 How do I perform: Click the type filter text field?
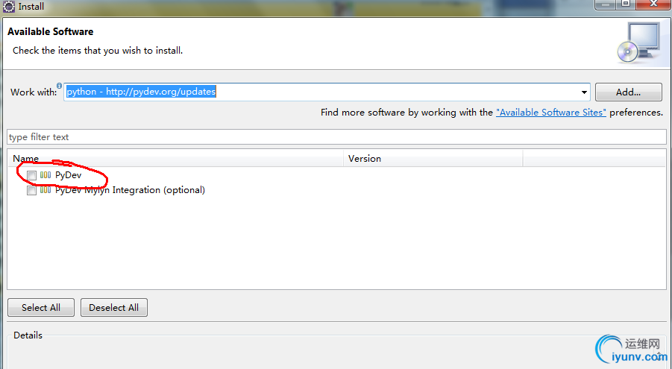coord(336,136)
